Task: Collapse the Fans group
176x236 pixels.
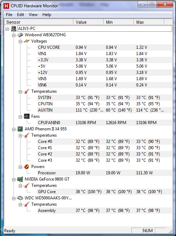Action: coord(20,117)
